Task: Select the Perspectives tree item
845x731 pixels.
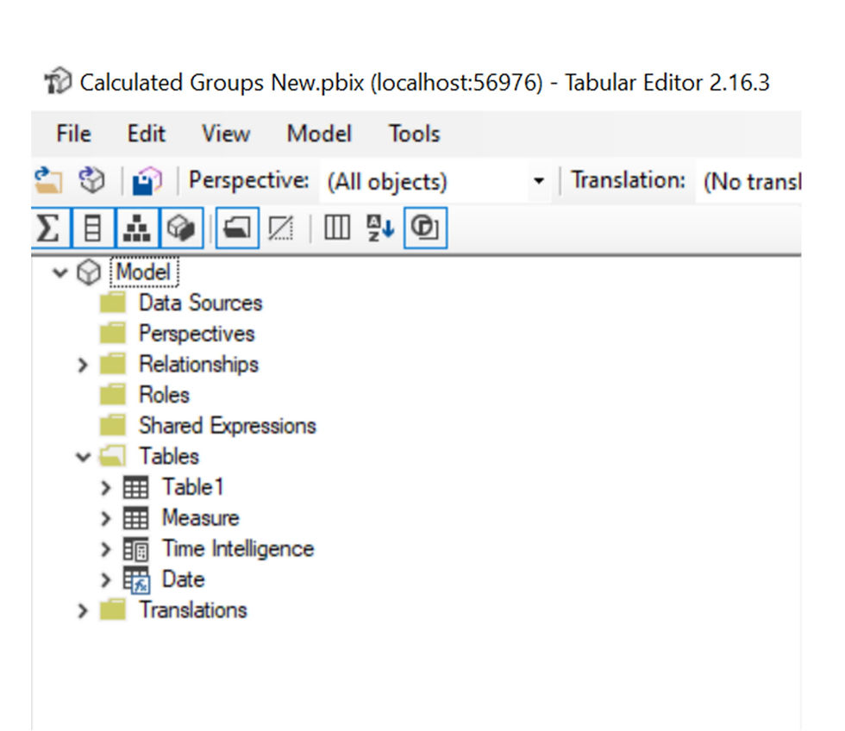Action: tap(197, 334)
